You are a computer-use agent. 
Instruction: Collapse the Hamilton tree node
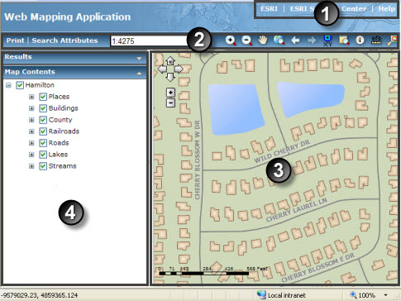(x=8, y=85)
